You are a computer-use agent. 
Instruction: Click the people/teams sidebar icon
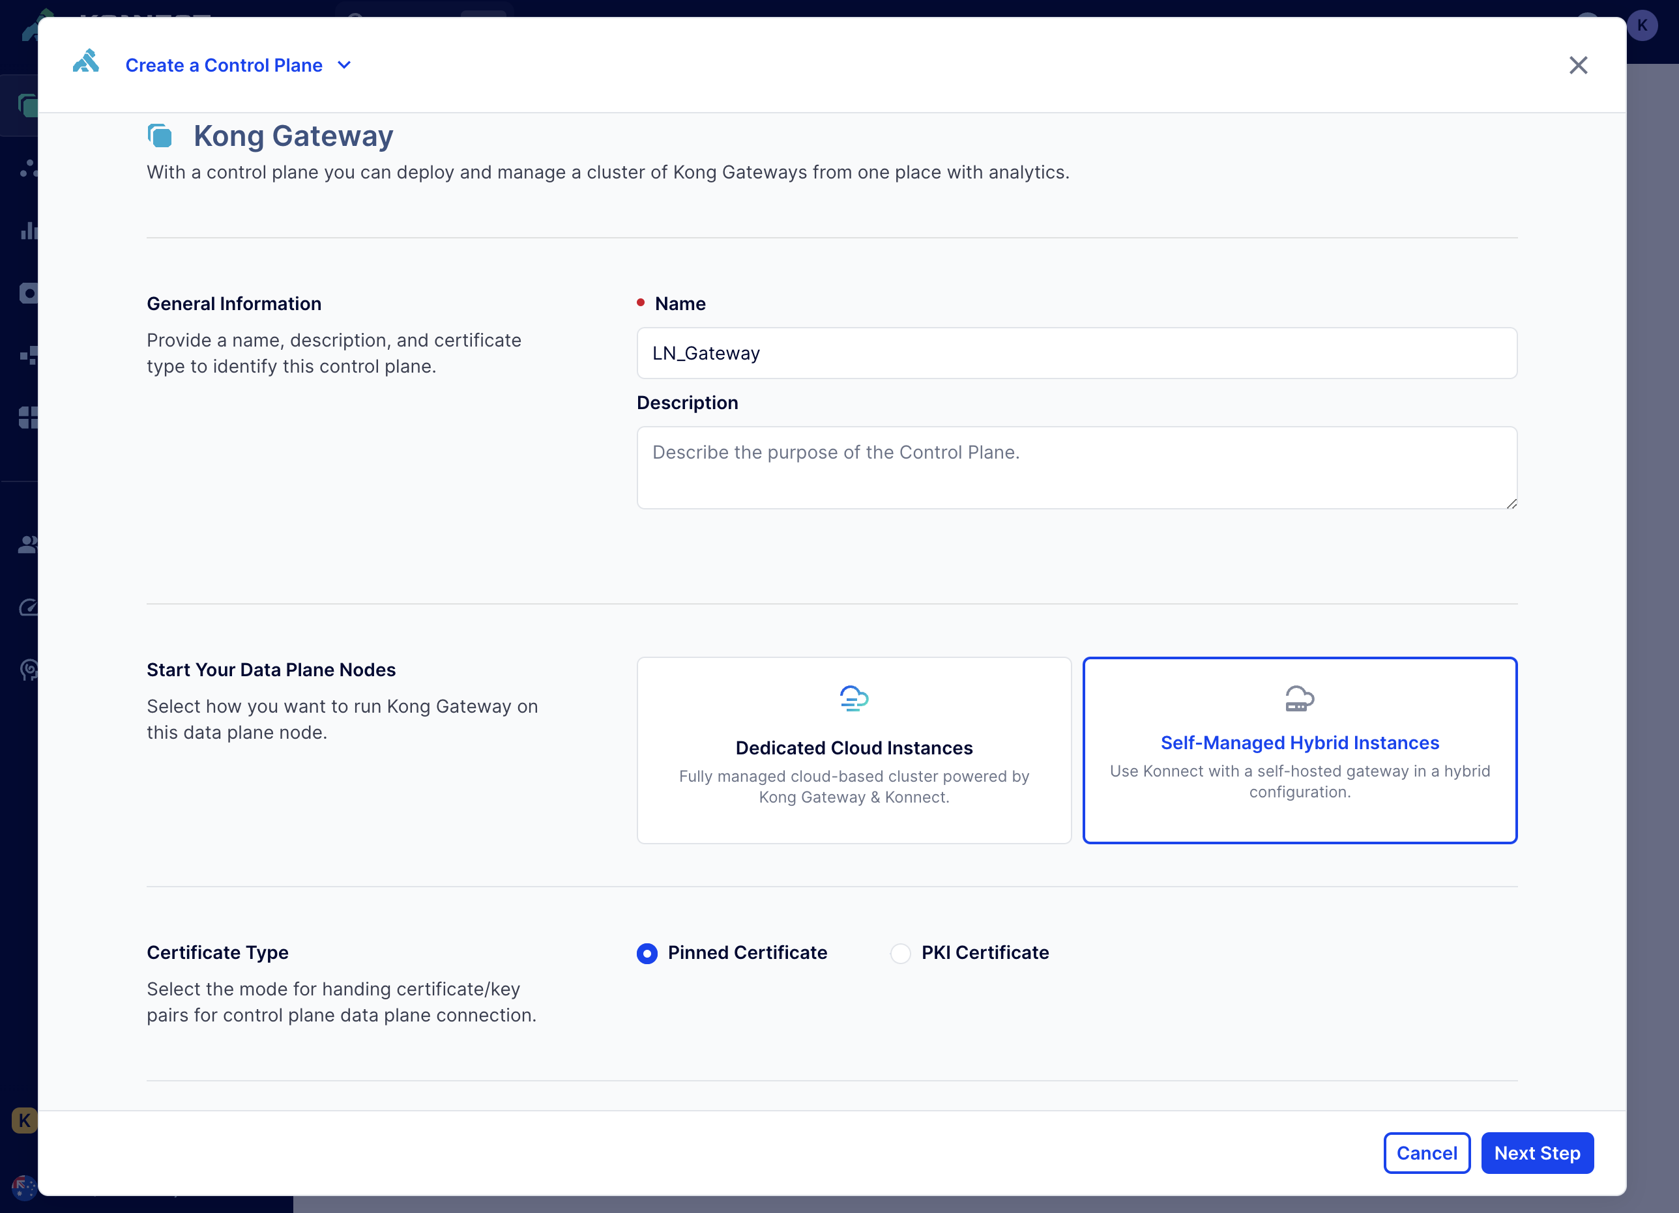pyautogui.click(x=28, y=545)
